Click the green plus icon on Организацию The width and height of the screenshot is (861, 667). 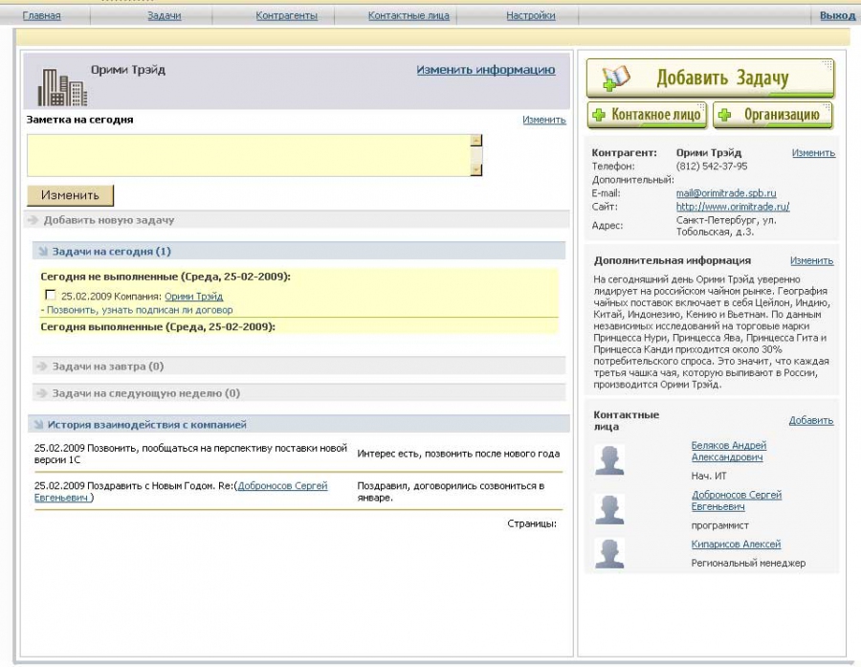724,114
